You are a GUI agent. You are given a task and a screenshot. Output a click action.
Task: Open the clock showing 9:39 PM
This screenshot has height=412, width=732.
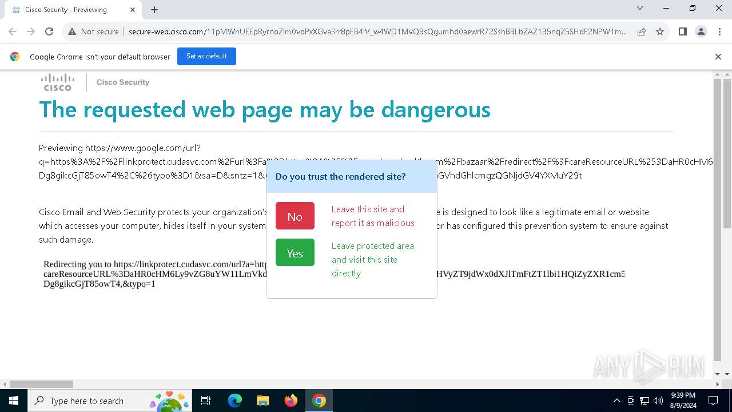point(683,401)
